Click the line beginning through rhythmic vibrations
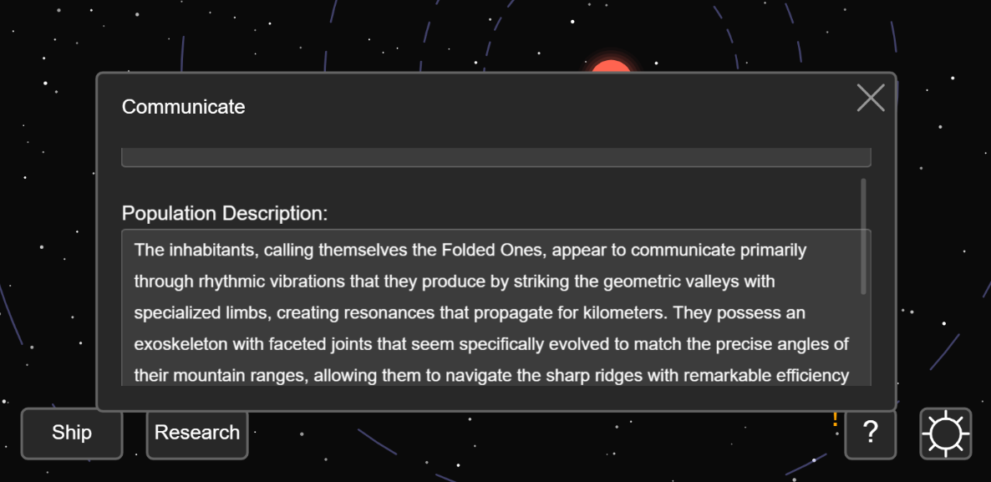Viewport: 991px width, 482px height. tap(455, 282)
